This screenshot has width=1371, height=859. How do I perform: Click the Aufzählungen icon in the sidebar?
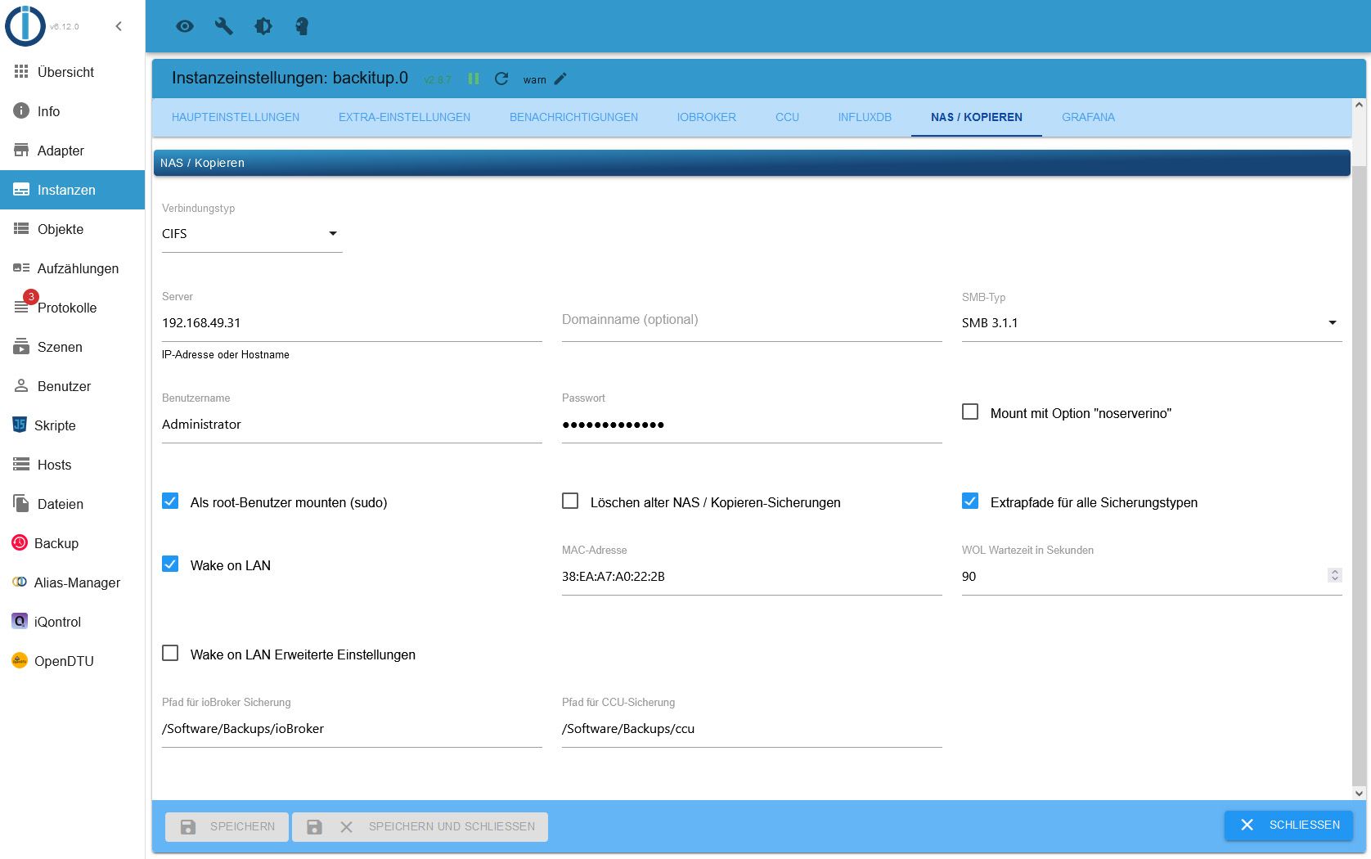21,268
